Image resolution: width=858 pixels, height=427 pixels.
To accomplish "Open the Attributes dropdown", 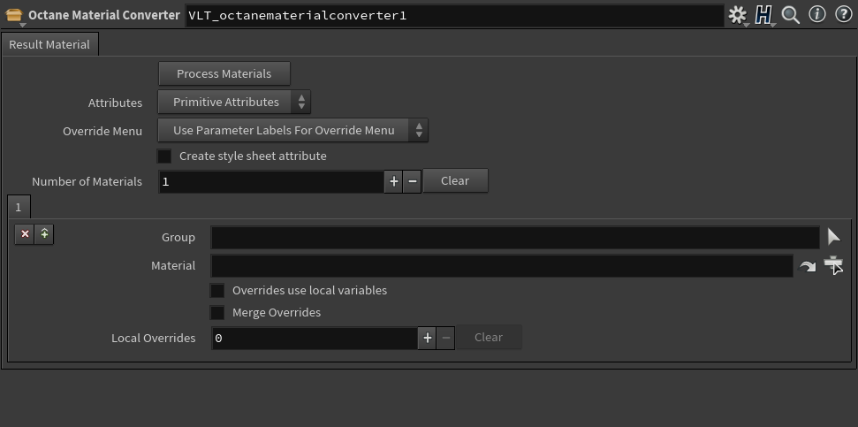I will [x=234, y=103].
